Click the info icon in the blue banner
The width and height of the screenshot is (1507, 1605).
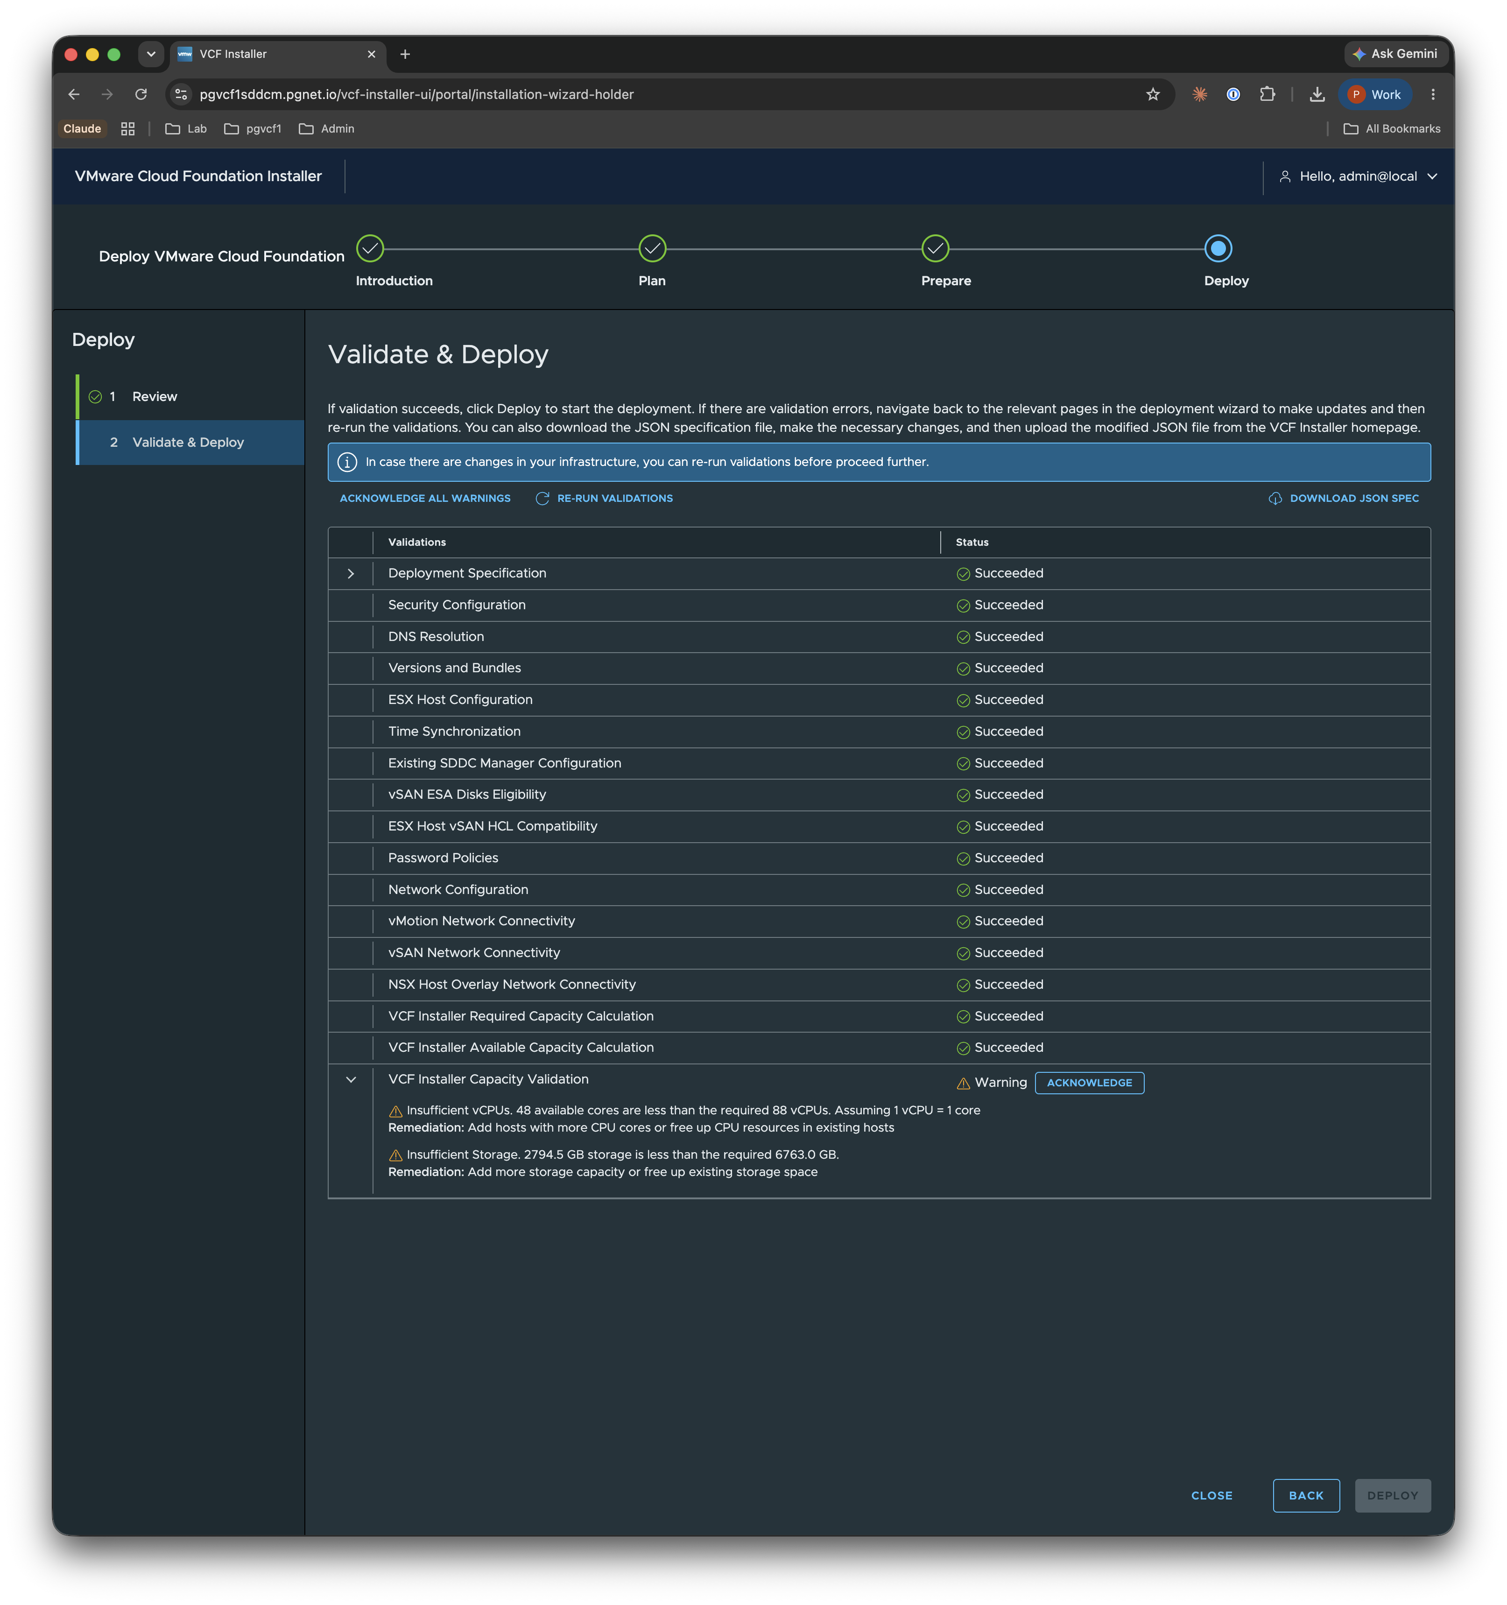pos(347,462)
